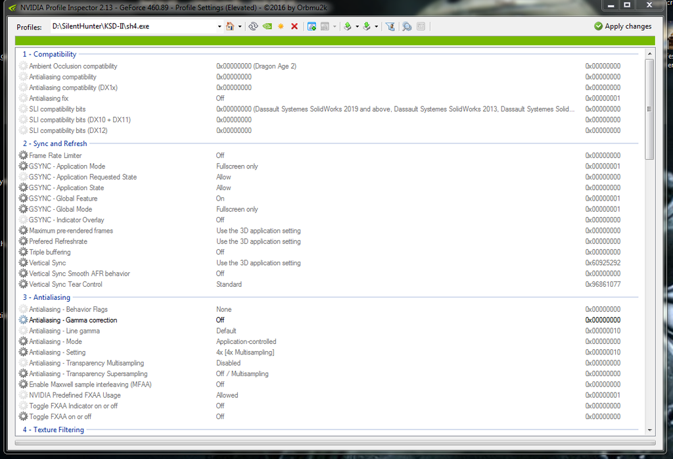Click the magnifier-gear scan icon
The height and width of the screenshot is (459, 673).
coord(406,26)
